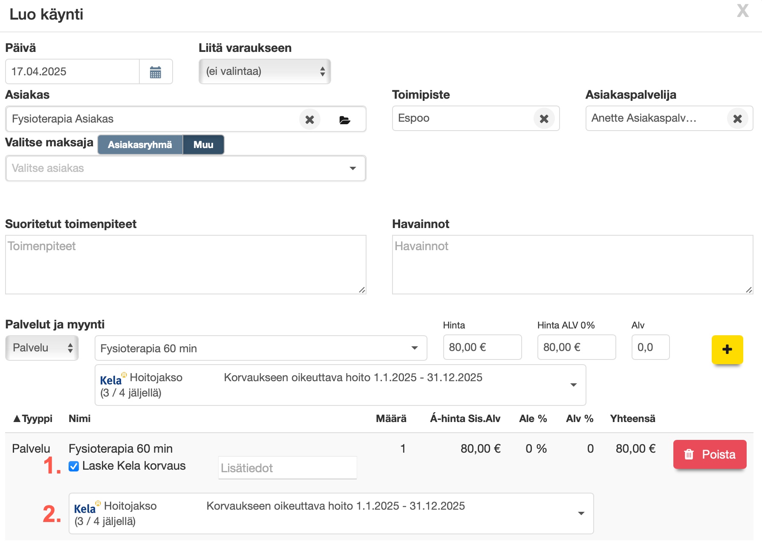Add service with yellow plus button

[727, 350]
